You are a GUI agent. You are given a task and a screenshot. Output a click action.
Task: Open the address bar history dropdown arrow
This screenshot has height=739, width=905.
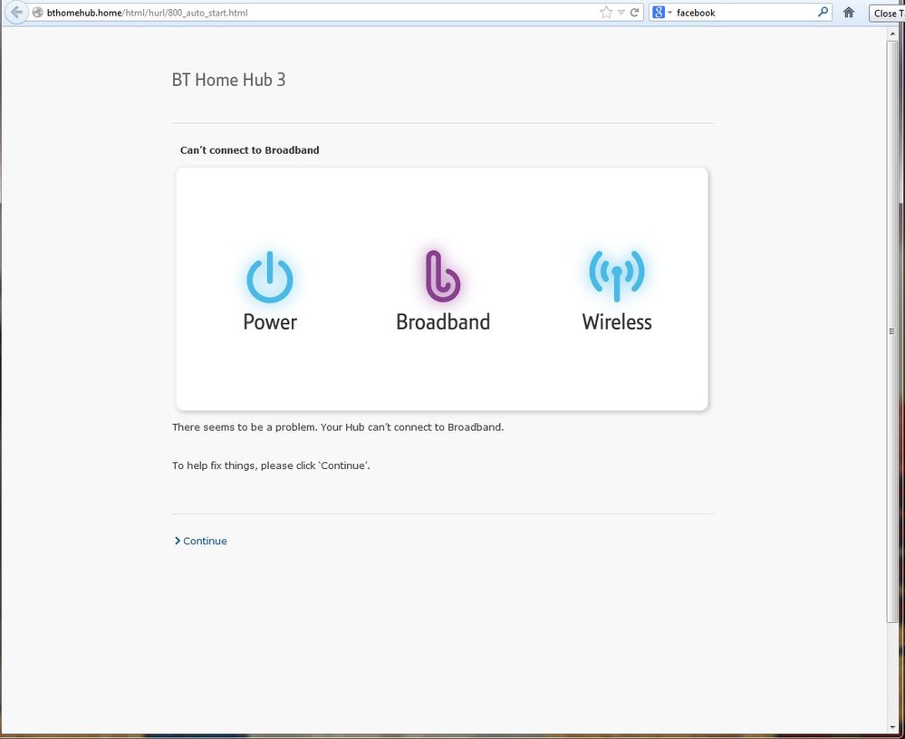click(x=621, y=13)
